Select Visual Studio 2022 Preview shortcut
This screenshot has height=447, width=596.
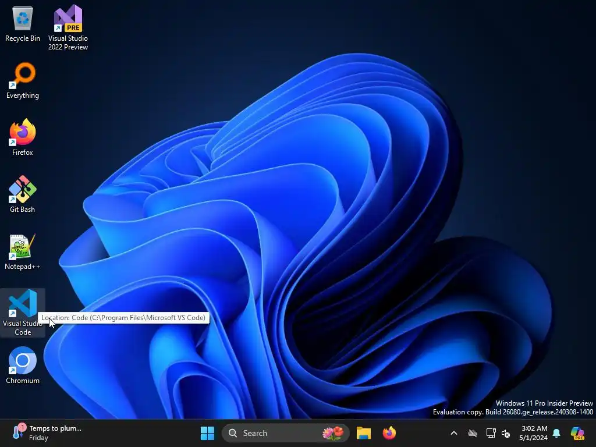point(68,27)
